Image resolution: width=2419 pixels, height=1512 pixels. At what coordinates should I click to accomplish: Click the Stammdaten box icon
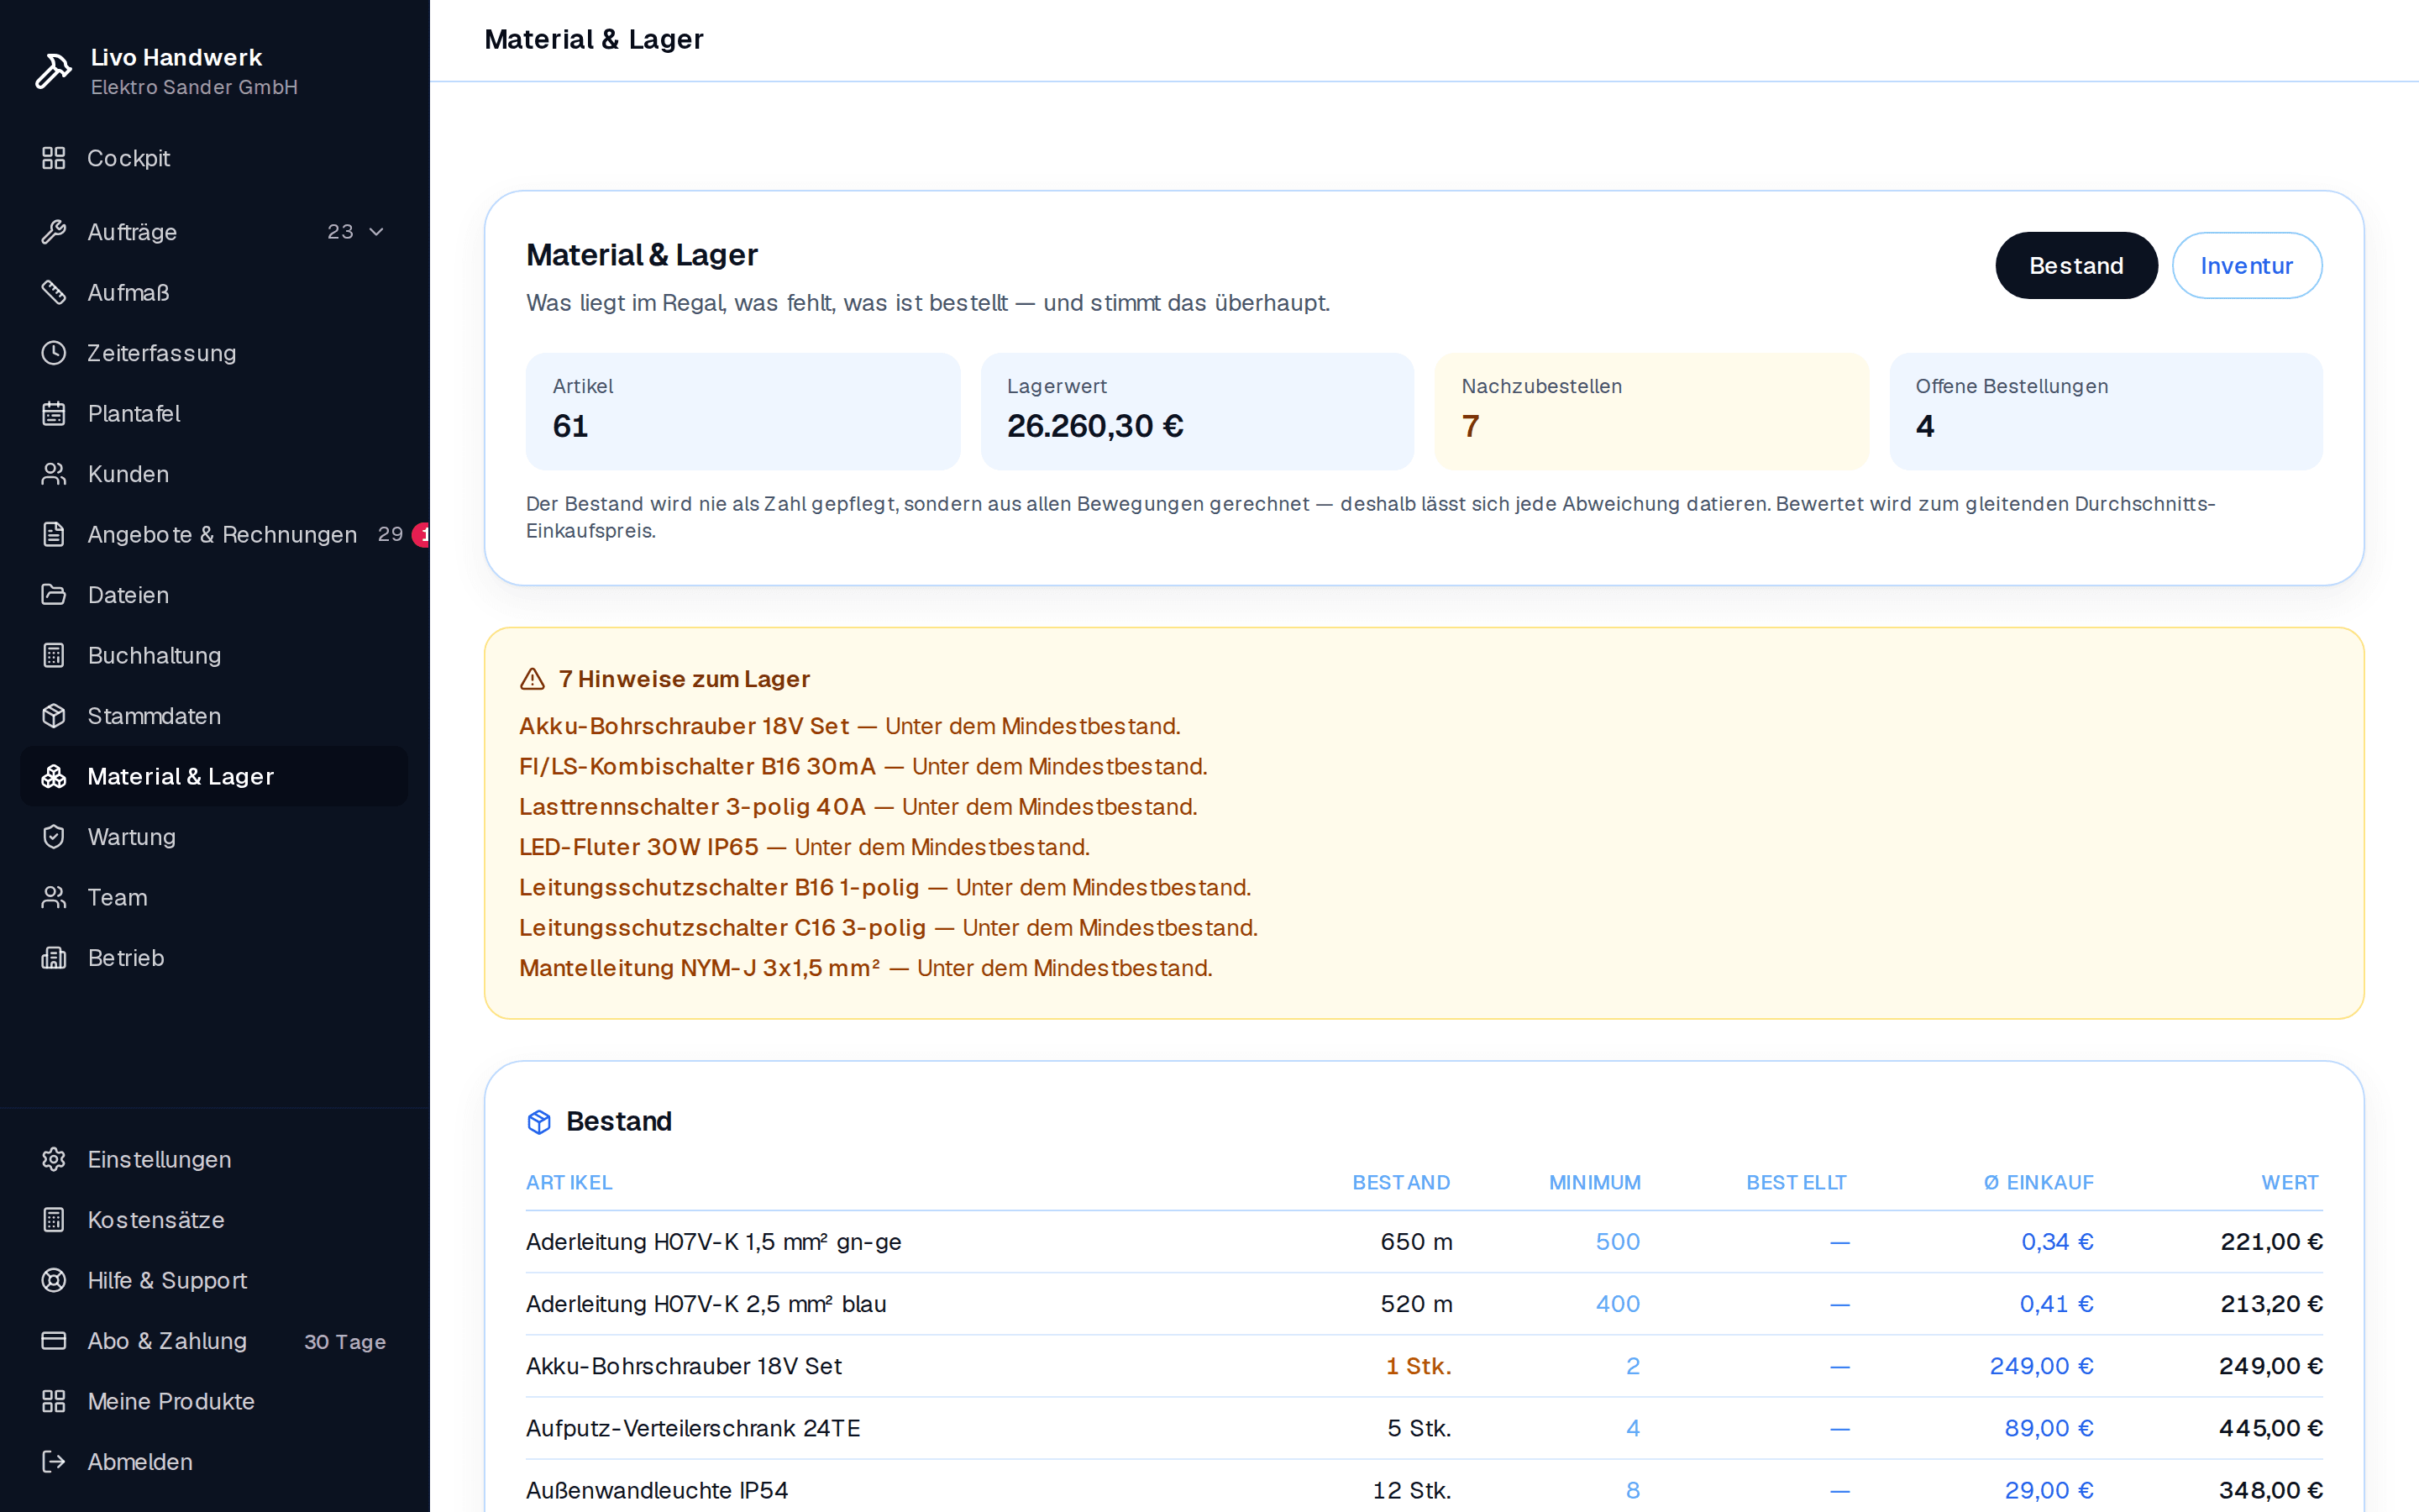tap(54, 716)
